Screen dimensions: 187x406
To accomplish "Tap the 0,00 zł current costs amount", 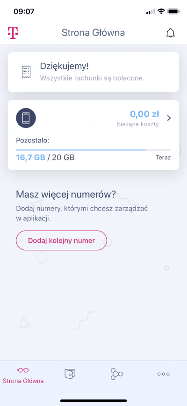I will pyautogui.click(x=144, y=114).
